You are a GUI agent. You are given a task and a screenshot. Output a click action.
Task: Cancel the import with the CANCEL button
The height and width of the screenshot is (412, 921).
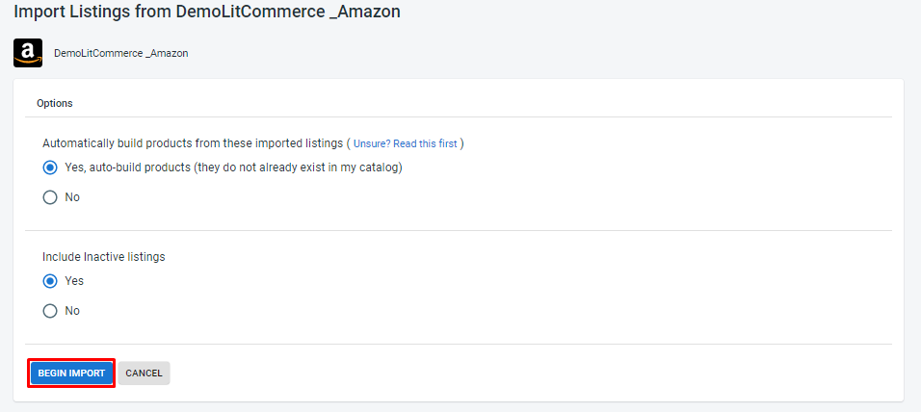pos(144,373)
